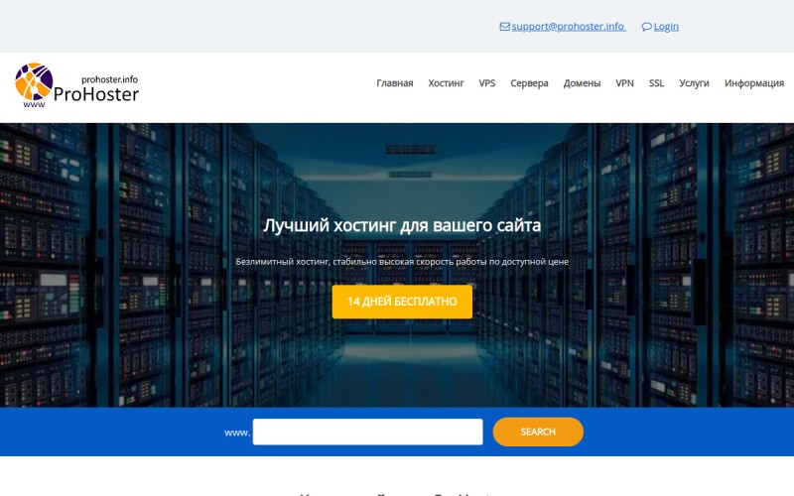Open the Сервера menu item

[529, 83]
